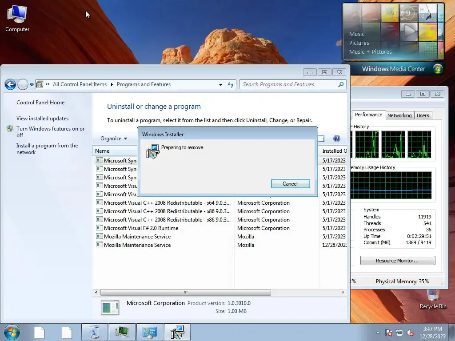Screen dimensions: 455x341
Task: Sort list by Installed On column
Action: [334, 151]
